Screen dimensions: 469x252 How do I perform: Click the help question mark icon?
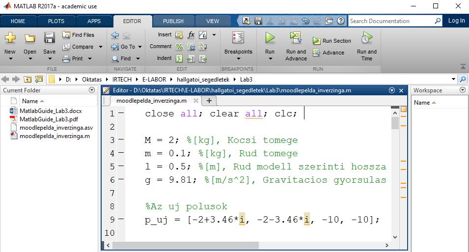(x=341, y=21)
